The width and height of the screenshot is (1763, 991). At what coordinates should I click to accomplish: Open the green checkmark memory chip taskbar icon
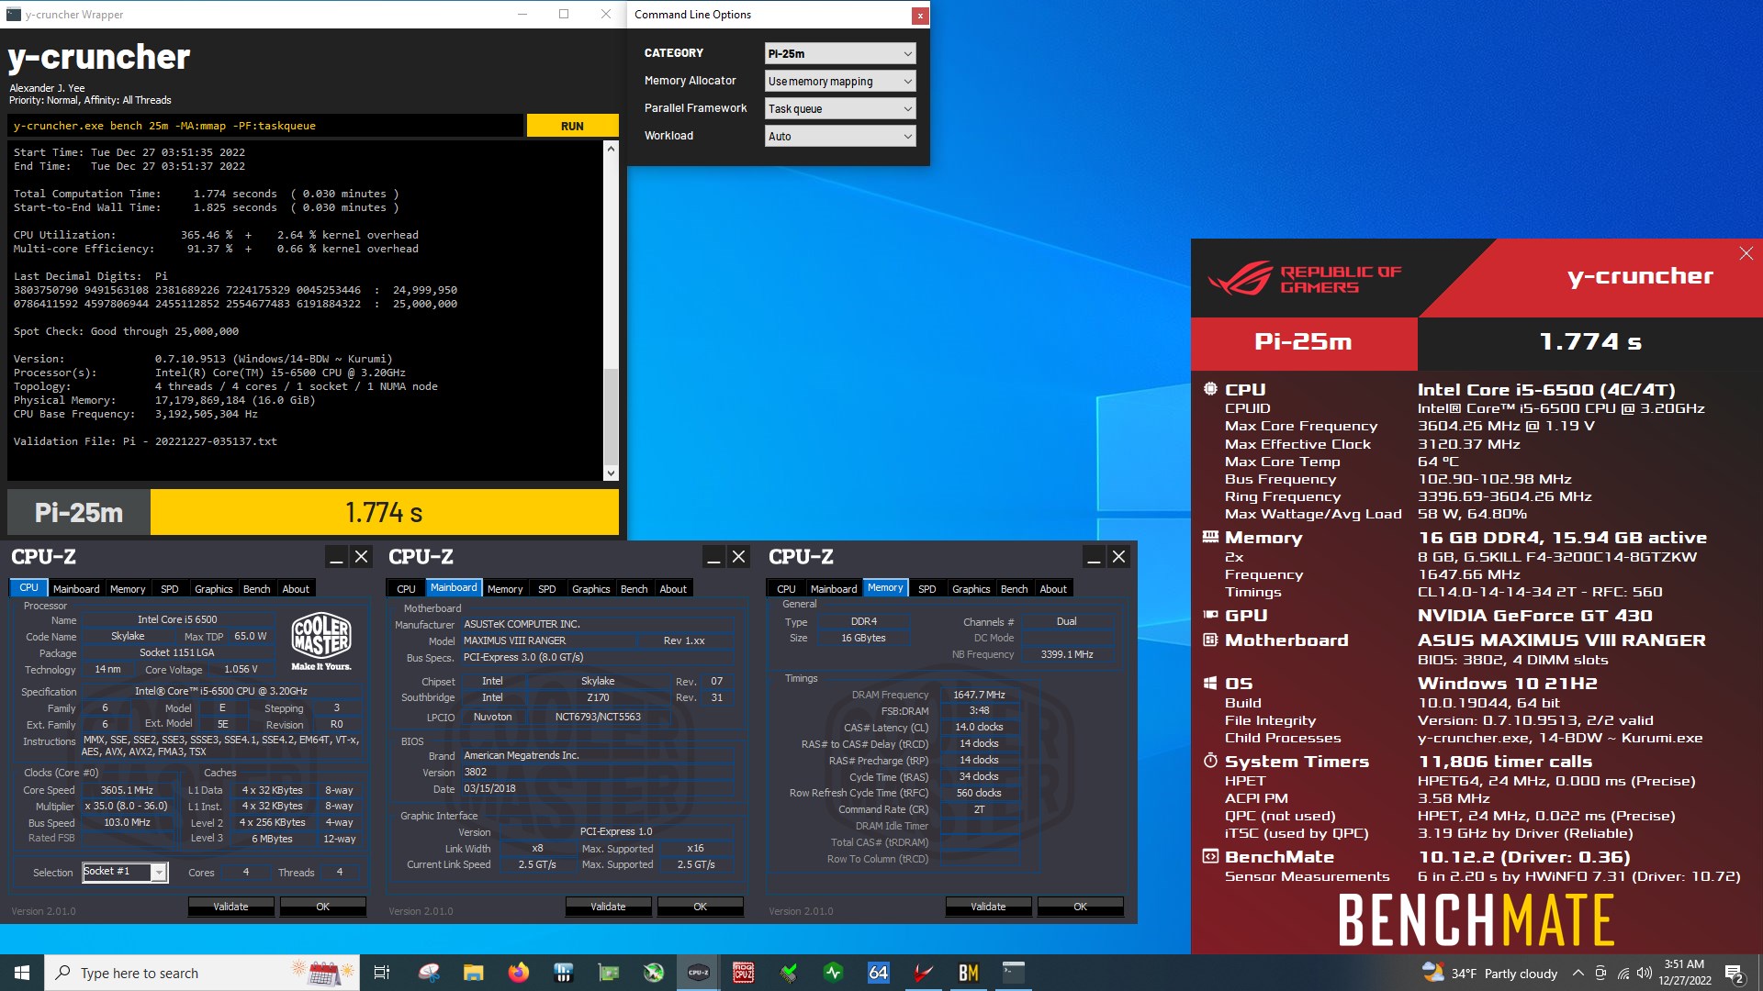click(x=789, y=973)
